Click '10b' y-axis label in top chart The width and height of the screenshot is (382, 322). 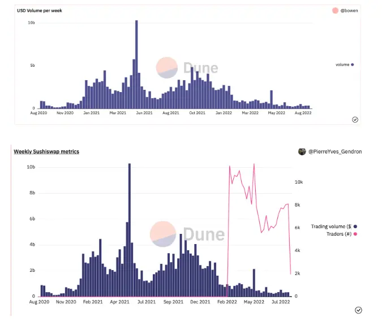pyautogui.click(x=32, y=23)
